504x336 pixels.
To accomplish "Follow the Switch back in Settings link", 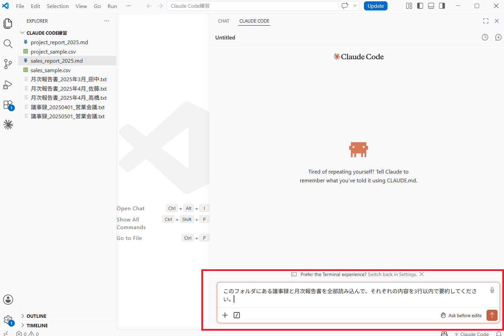I will coord(393,275).
